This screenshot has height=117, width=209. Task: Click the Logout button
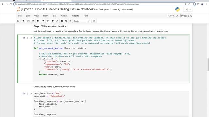(x=188, y=9)
